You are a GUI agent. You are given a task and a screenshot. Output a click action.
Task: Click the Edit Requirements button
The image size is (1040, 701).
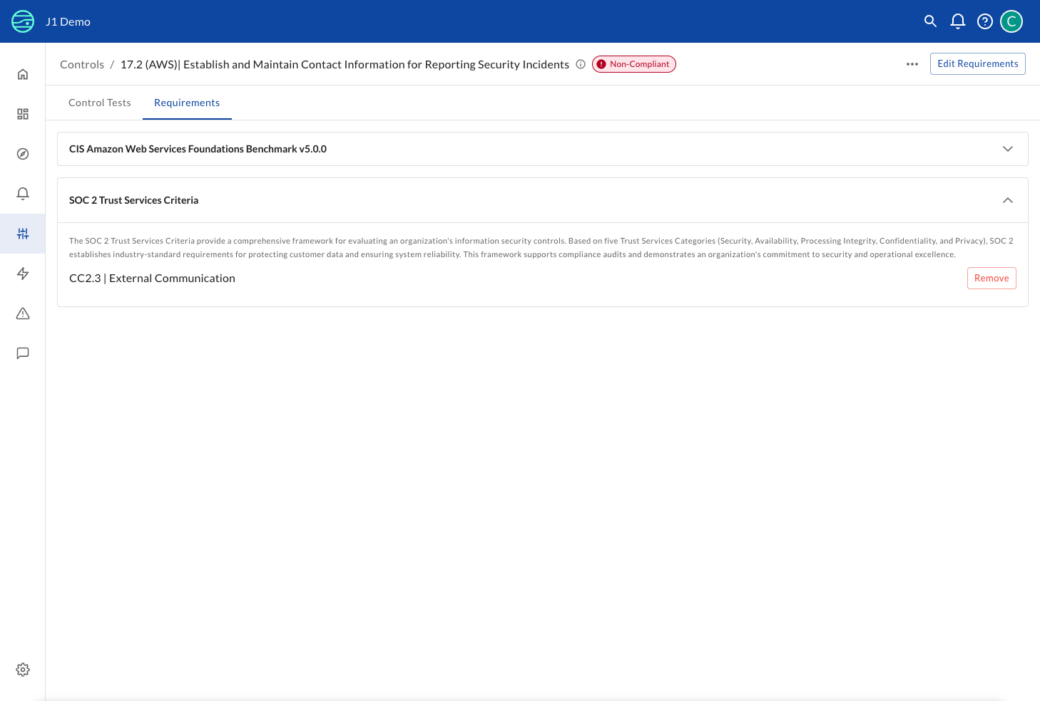coord(977,64)
